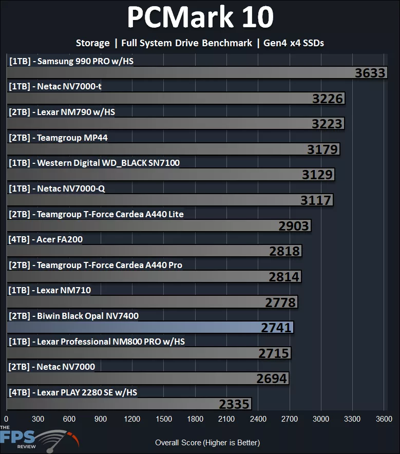Image resolution: width=400 pixels, height=454 pixels.
Task: Click the Biwin Black Opal NV7400 label
Action: 73,316
